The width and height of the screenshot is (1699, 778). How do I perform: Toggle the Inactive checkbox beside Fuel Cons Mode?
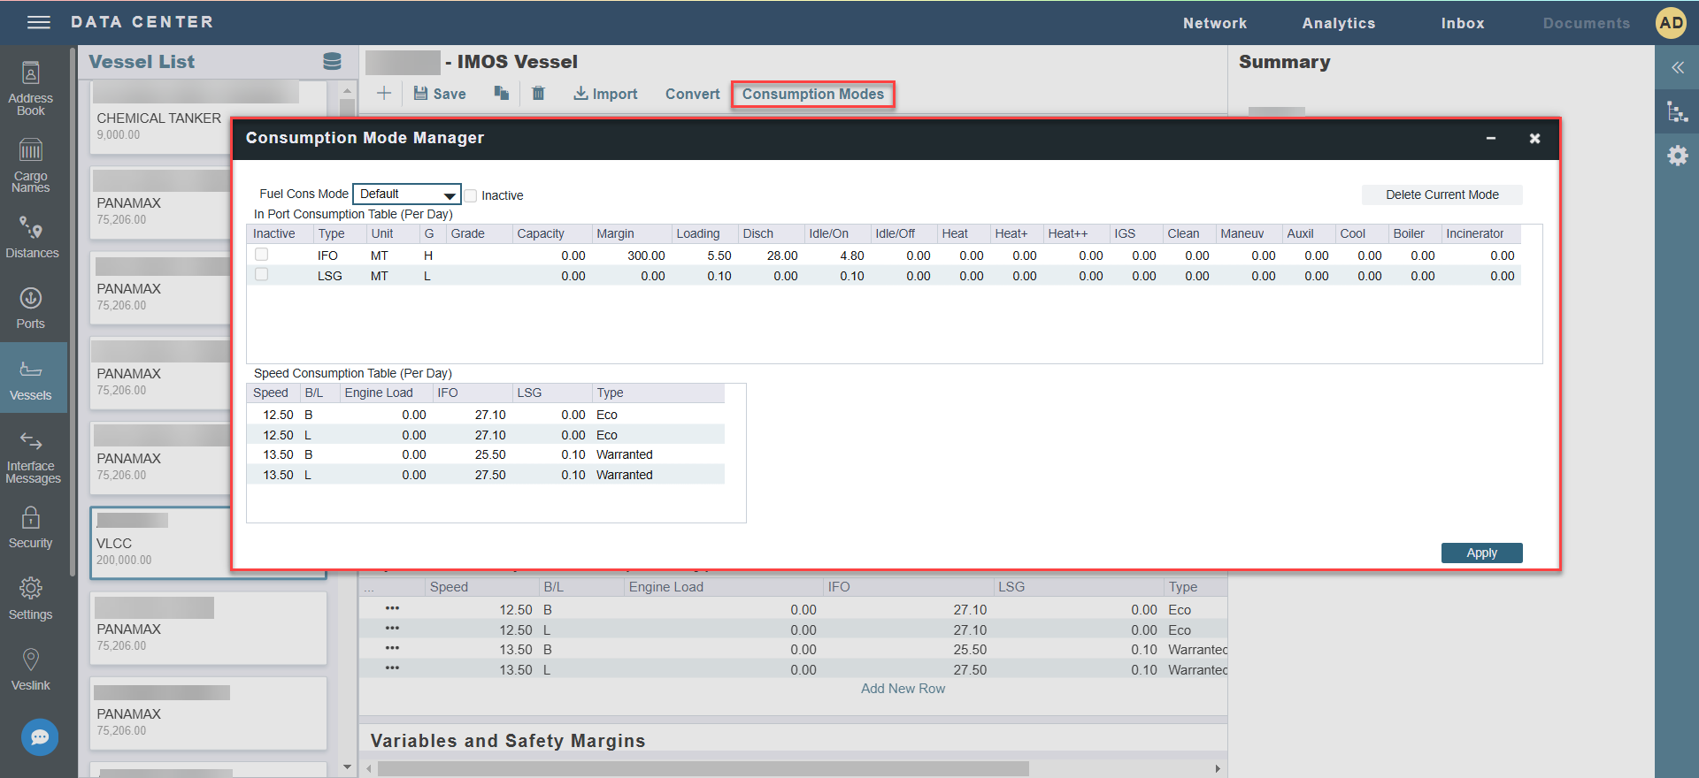(471, 195)
